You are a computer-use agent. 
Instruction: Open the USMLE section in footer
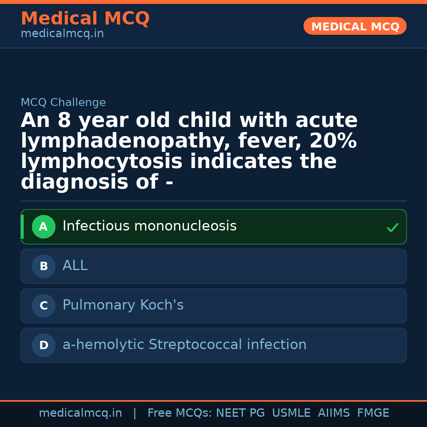click(291, 413)
